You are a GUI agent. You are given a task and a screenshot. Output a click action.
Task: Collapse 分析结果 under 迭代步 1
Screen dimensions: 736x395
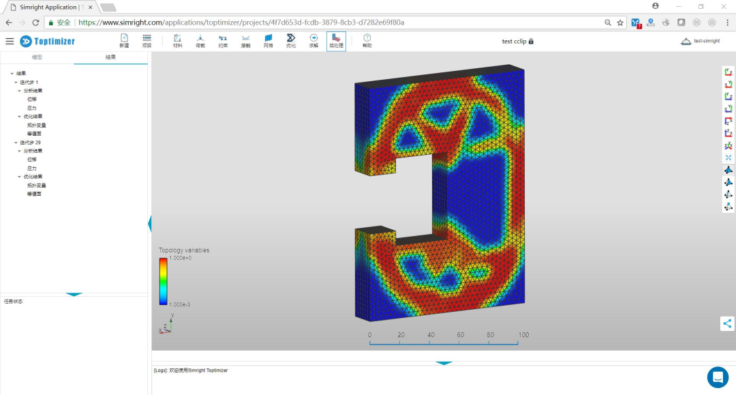coord(19,91)
